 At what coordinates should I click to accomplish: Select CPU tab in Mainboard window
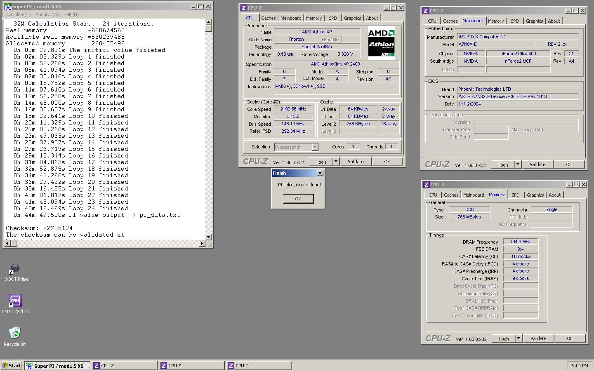[x=432, y=21]
